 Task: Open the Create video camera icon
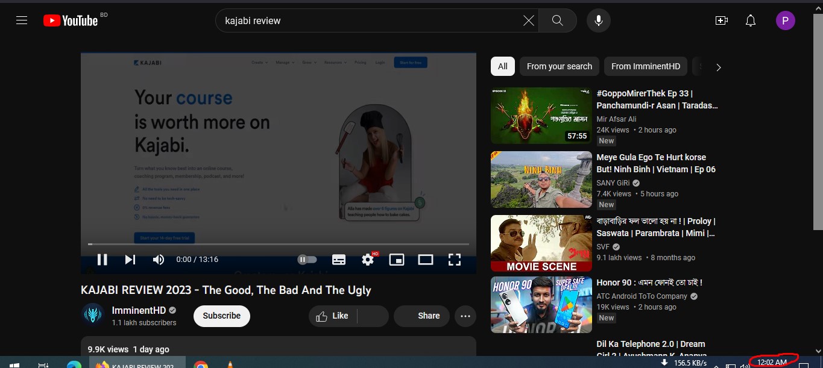point(721,20)
